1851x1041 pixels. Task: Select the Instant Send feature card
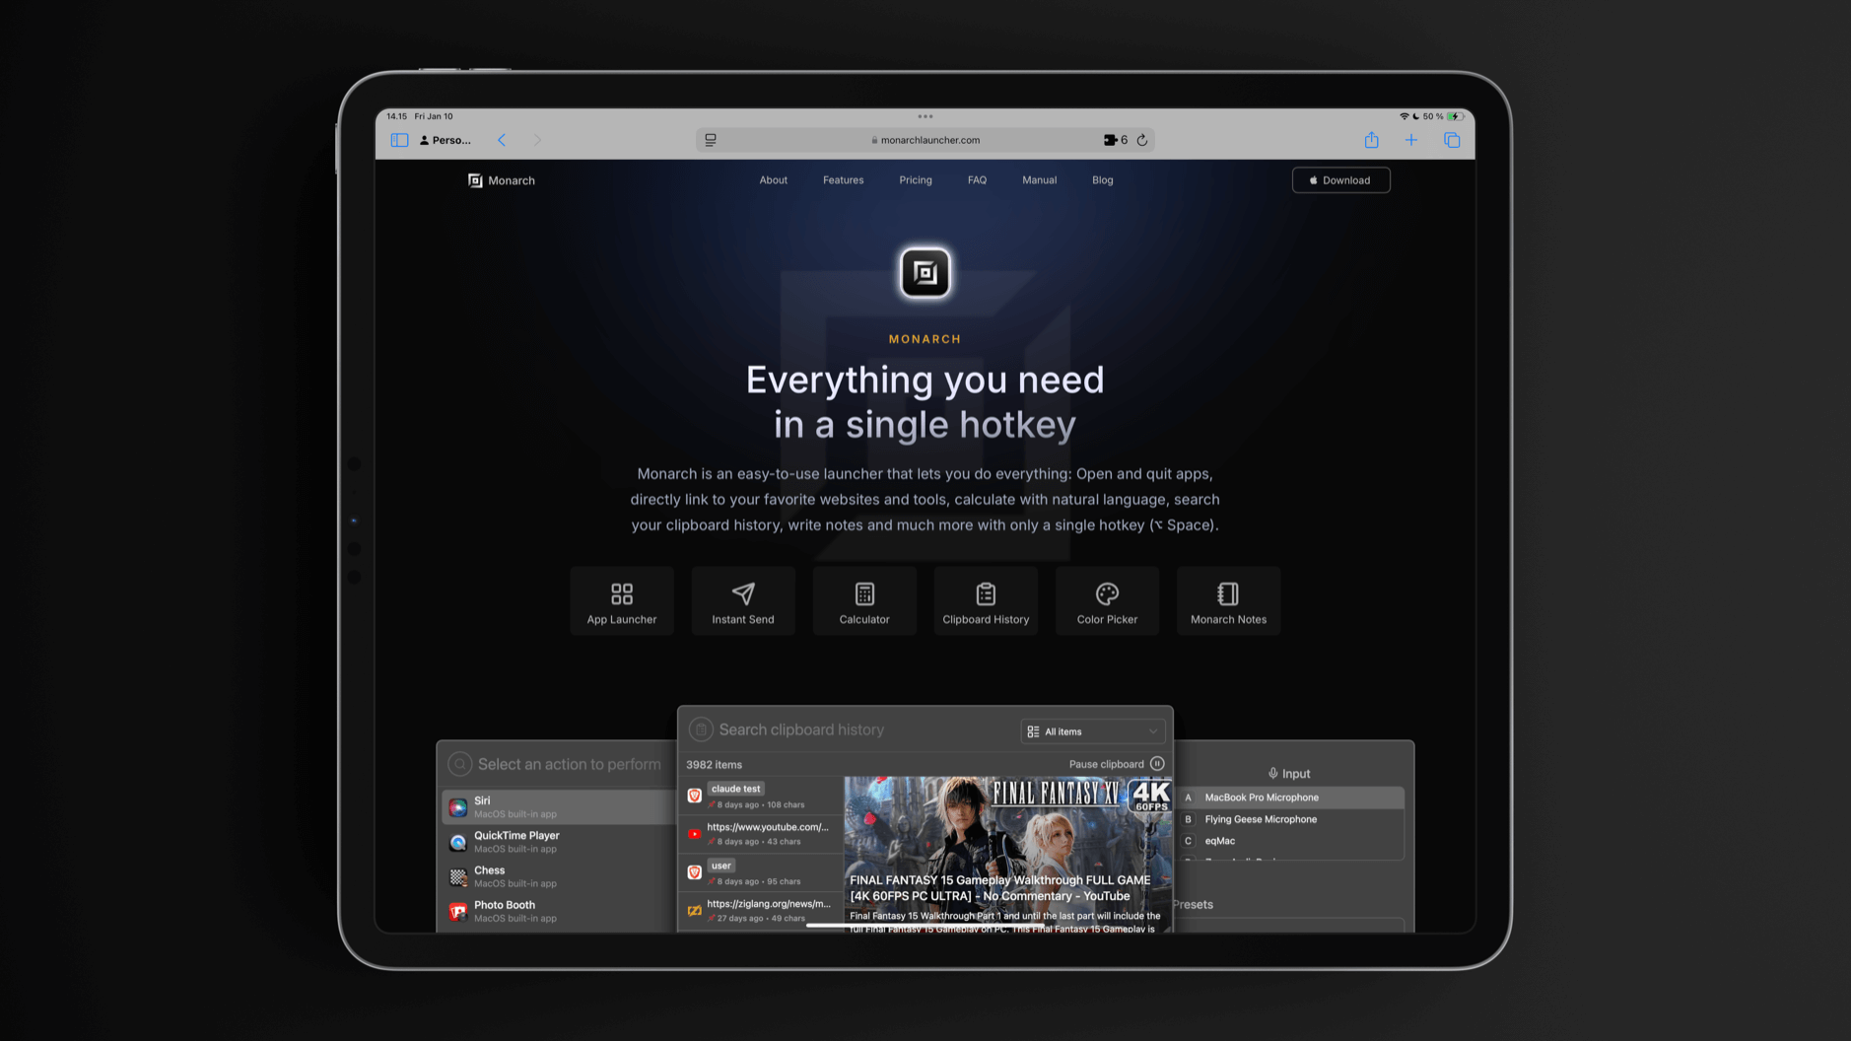coord(743,601)
